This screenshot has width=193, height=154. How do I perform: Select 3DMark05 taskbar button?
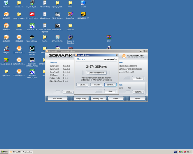(x=21, y=152)
